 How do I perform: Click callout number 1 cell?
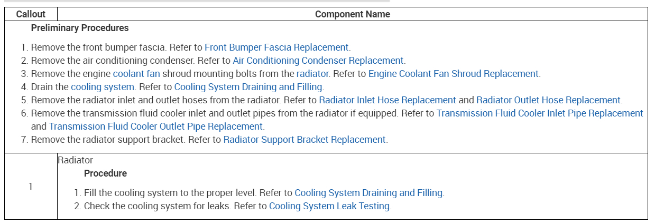tap(31, 186)
